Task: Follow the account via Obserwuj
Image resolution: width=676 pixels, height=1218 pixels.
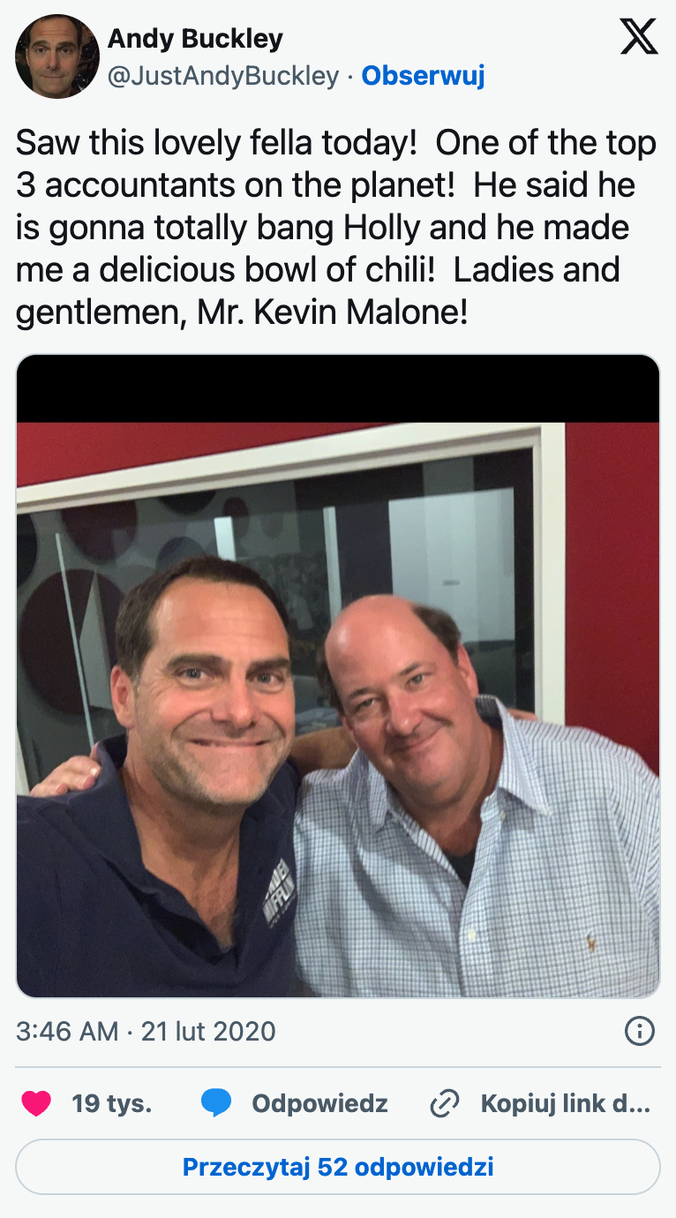Action: pyautogui.click(x=424, y=77)
